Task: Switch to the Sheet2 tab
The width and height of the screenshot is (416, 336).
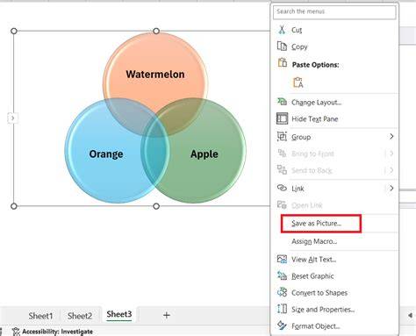Action: (80, 316)
